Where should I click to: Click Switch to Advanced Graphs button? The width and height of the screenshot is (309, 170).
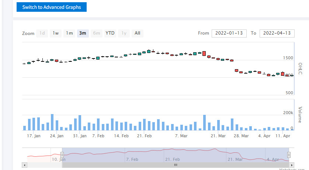point(52,7)
